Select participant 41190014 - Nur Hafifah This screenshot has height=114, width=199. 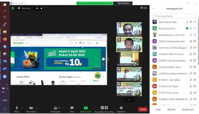click(x=175, y=80)
